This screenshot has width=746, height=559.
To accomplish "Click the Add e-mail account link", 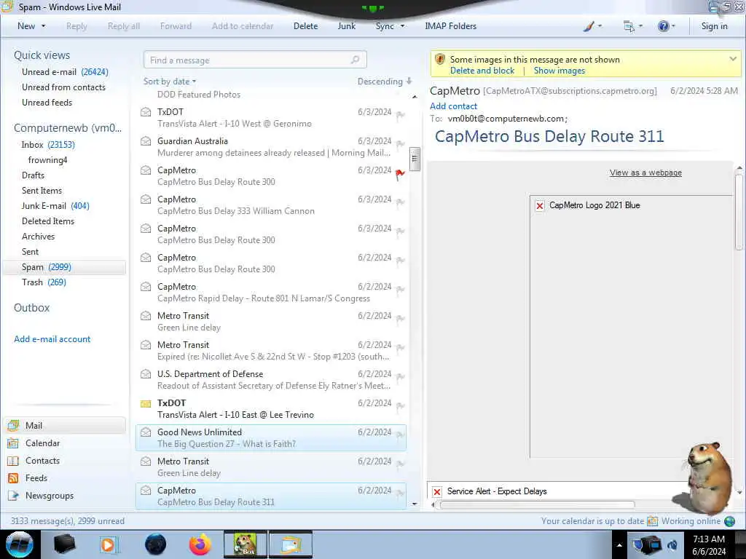I will click(x=52, y=339).
